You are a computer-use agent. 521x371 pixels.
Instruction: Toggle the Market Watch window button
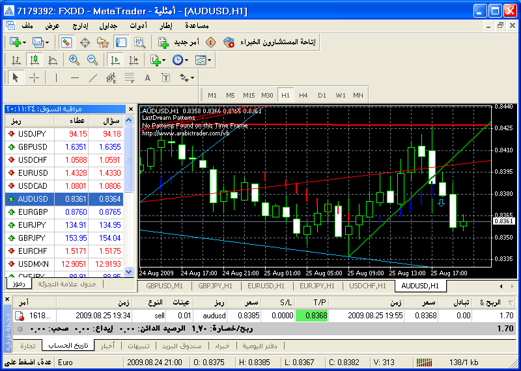(x=66, y=42)
